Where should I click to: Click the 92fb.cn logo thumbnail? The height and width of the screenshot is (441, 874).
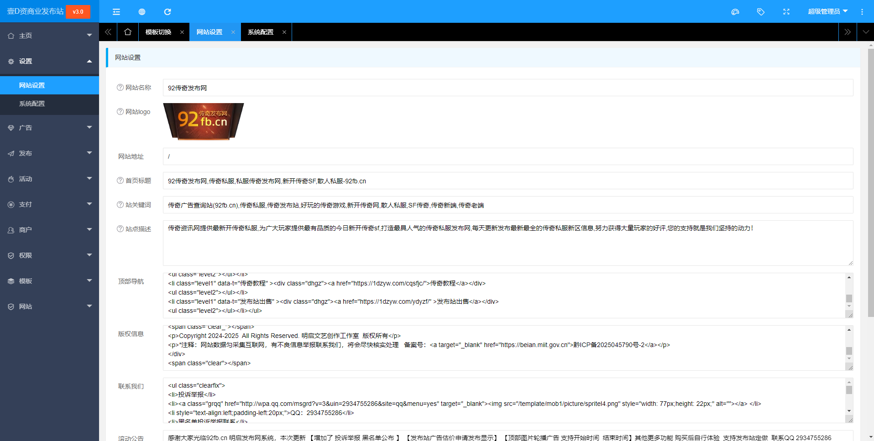click(203, 121)
